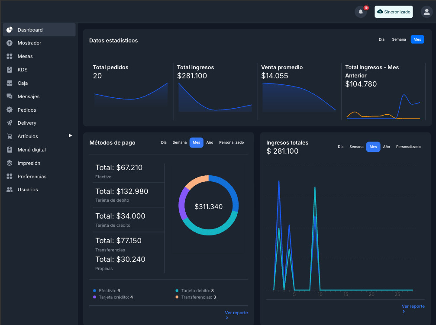The image size is (436, 325).
Task: Click the Mesas grid icon
Action: click(10, 56)
